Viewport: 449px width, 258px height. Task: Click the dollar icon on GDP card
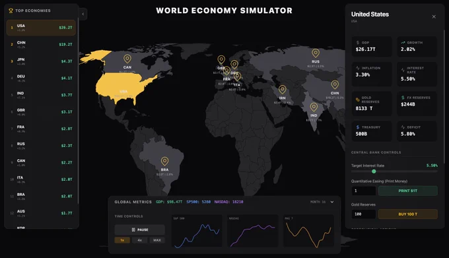358,42
